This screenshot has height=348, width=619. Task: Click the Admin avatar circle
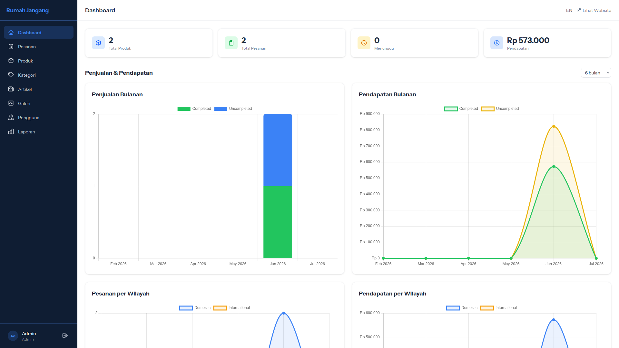tap(13, 336)
